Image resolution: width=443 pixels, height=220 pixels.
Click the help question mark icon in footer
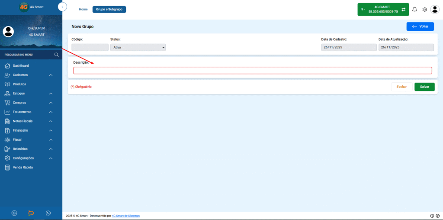pos(438,216)
